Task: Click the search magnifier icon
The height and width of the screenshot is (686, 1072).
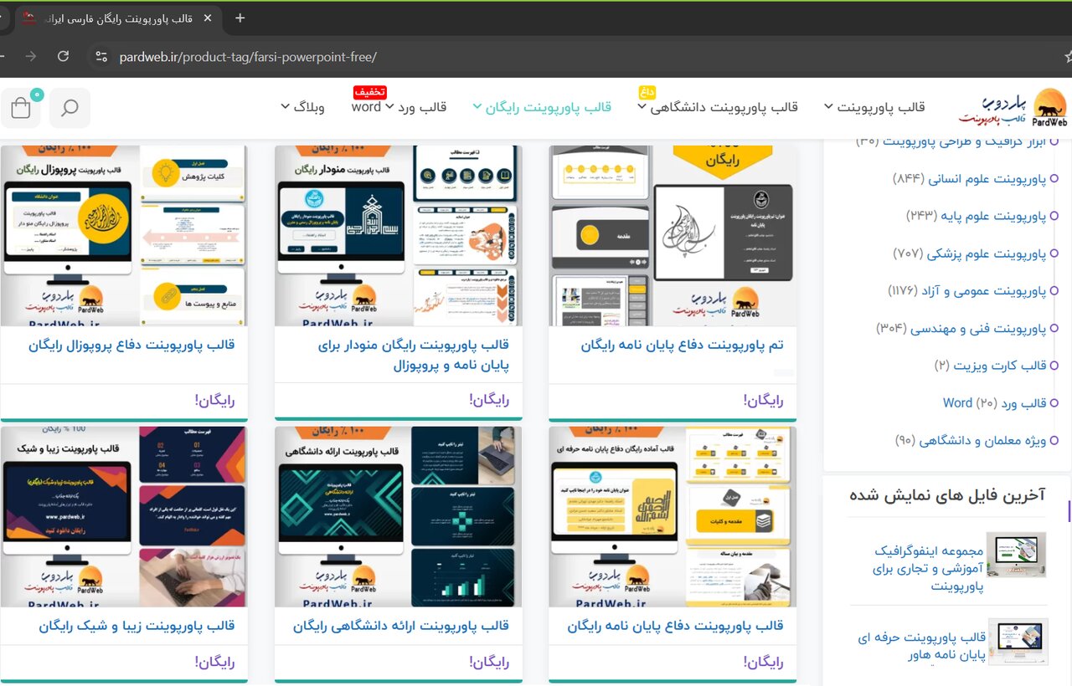Action: 70,108
